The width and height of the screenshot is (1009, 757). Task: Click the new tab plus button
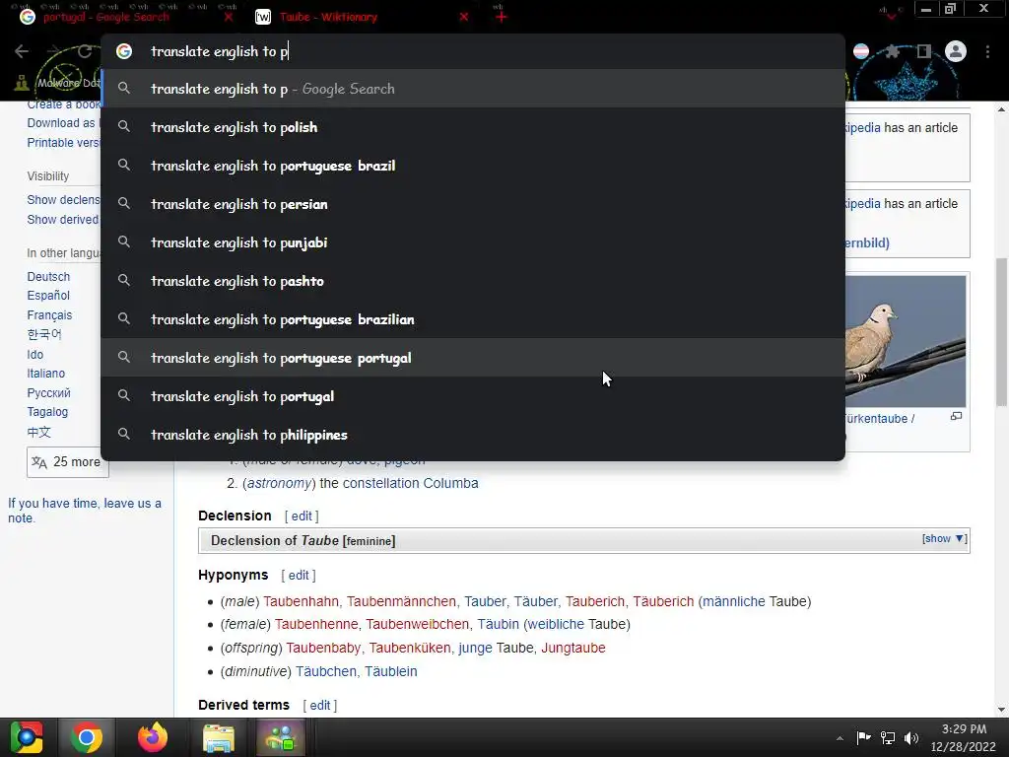(x=502, y=17)
